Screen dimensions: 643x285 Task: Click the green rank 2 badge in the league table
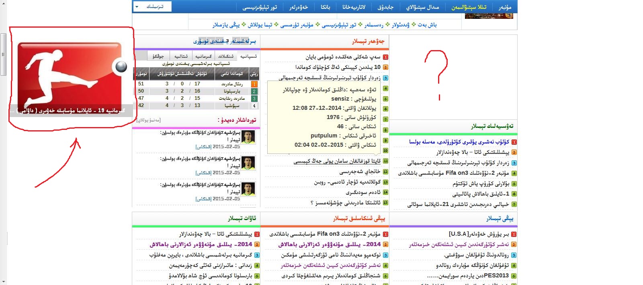point(254,91)
